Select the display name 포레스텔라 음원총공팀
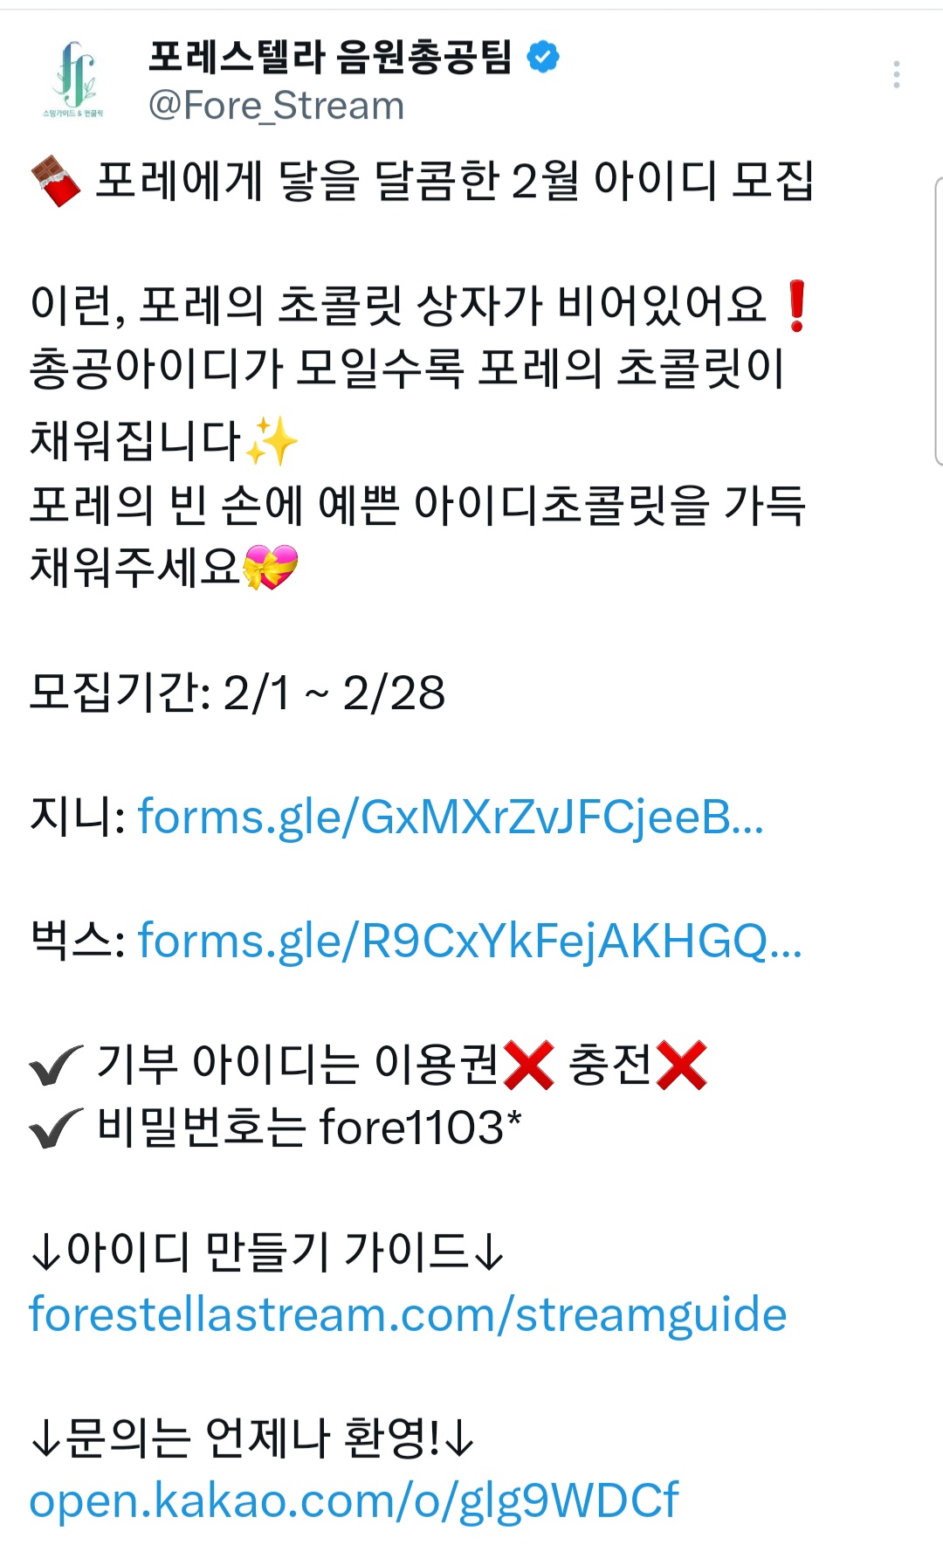Viewport: 943px width, 1552px height. (330, 57)
